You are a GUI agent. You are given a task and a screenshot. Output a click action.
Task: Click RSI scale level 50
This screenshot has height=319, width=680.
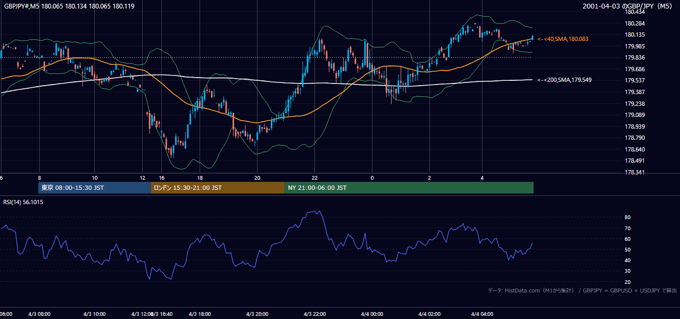point(627,249)
